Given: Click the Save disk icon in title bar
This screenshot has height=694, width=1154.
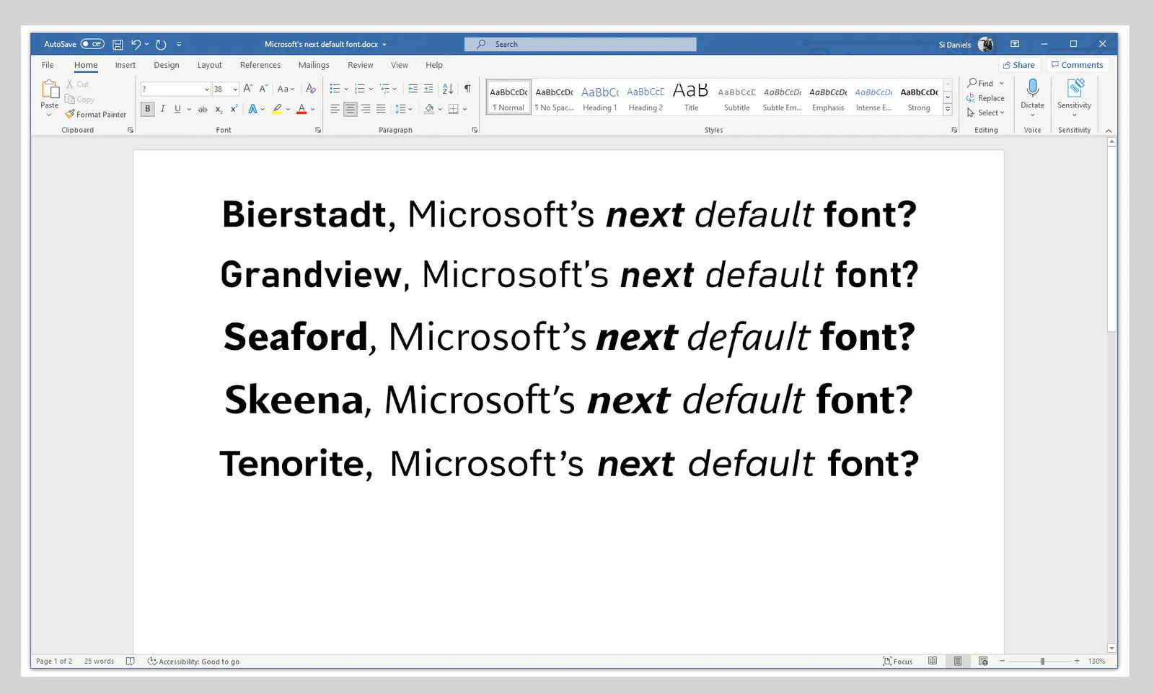Looking at the screenshot, I should click(x=118, y=45).
